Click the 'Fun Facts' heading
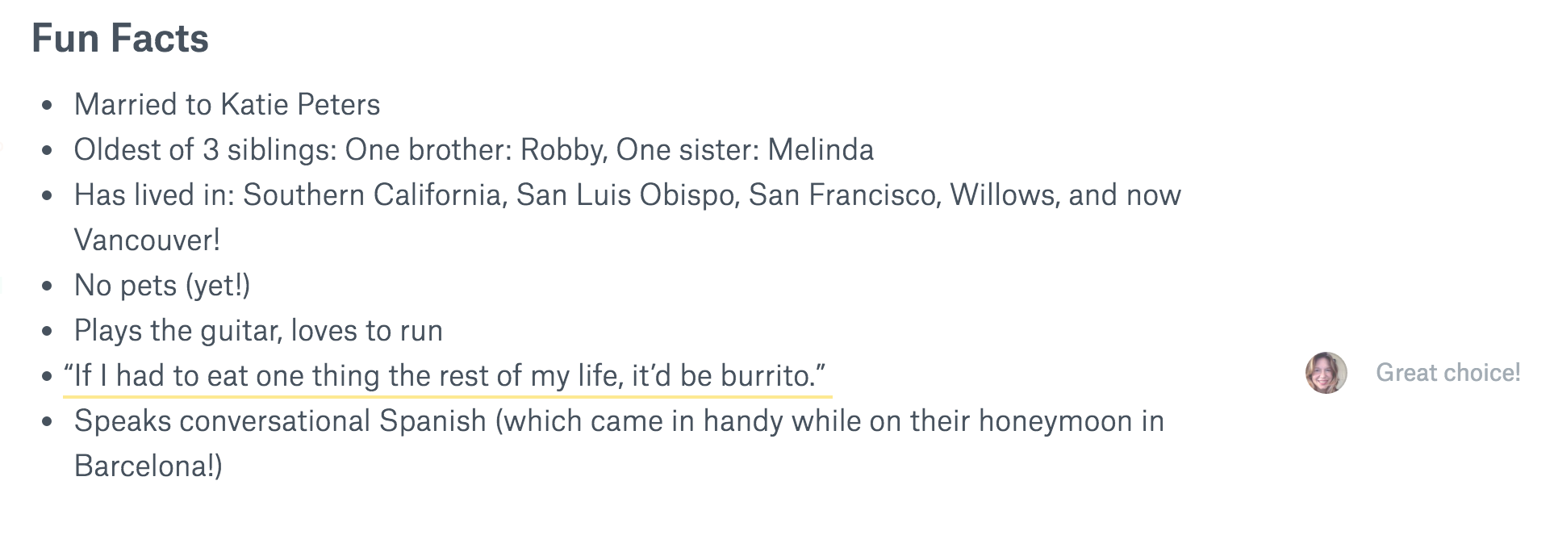1554x552 pixels. tap(120, 39)
